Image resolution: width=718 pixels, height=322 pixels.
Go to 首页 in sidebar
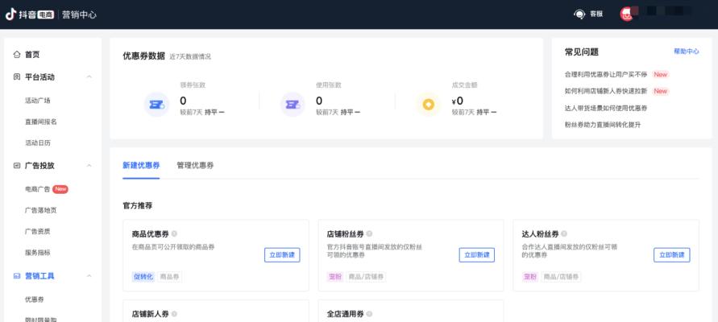tap(32, 55)
